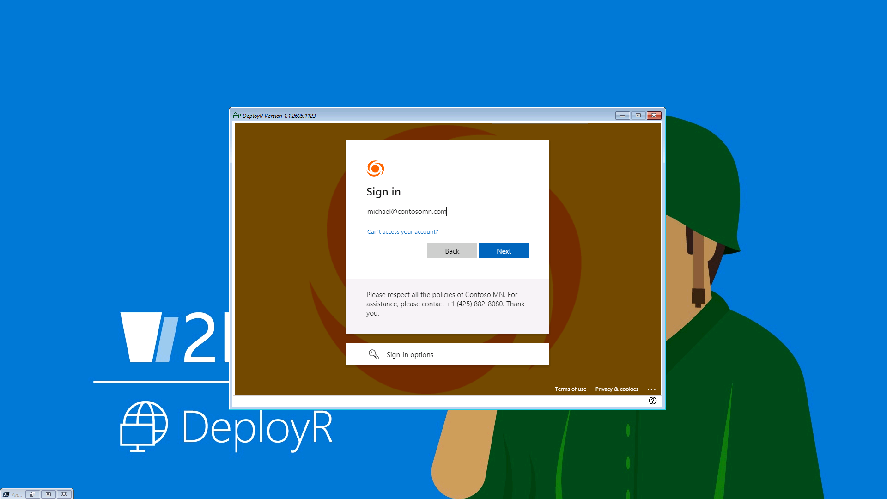Viewport: 887px width, 499px height.
Task: Click the DeployR icon in title bar
Action: click(237, 116)
